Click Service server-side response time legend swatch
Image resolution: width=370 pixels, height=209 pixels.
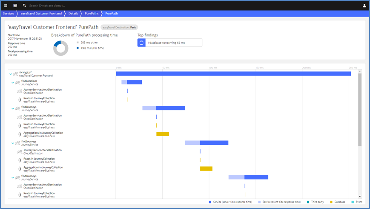[210, 202]
